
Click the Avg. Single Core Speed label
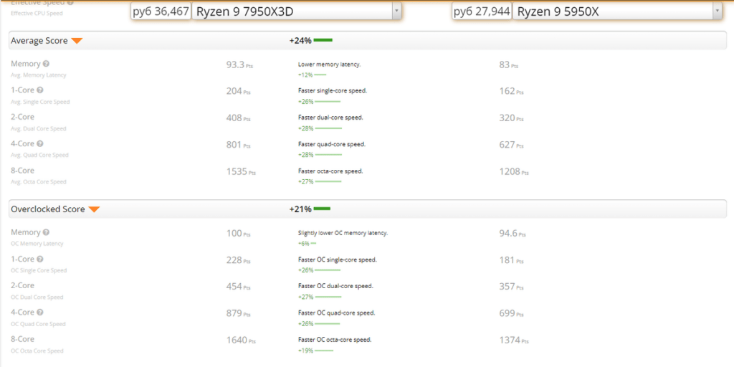[40, 102]
